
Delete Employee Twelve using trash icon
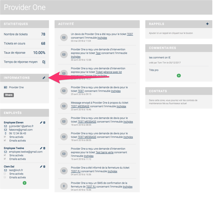pos(44,148)
